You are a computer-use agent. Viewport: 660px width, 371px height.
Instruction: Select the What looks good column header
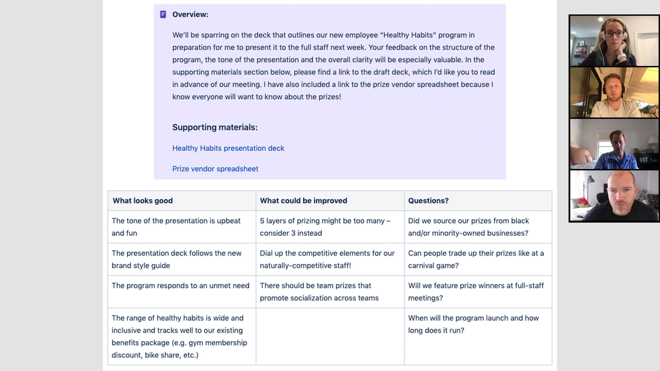(142, 201)
